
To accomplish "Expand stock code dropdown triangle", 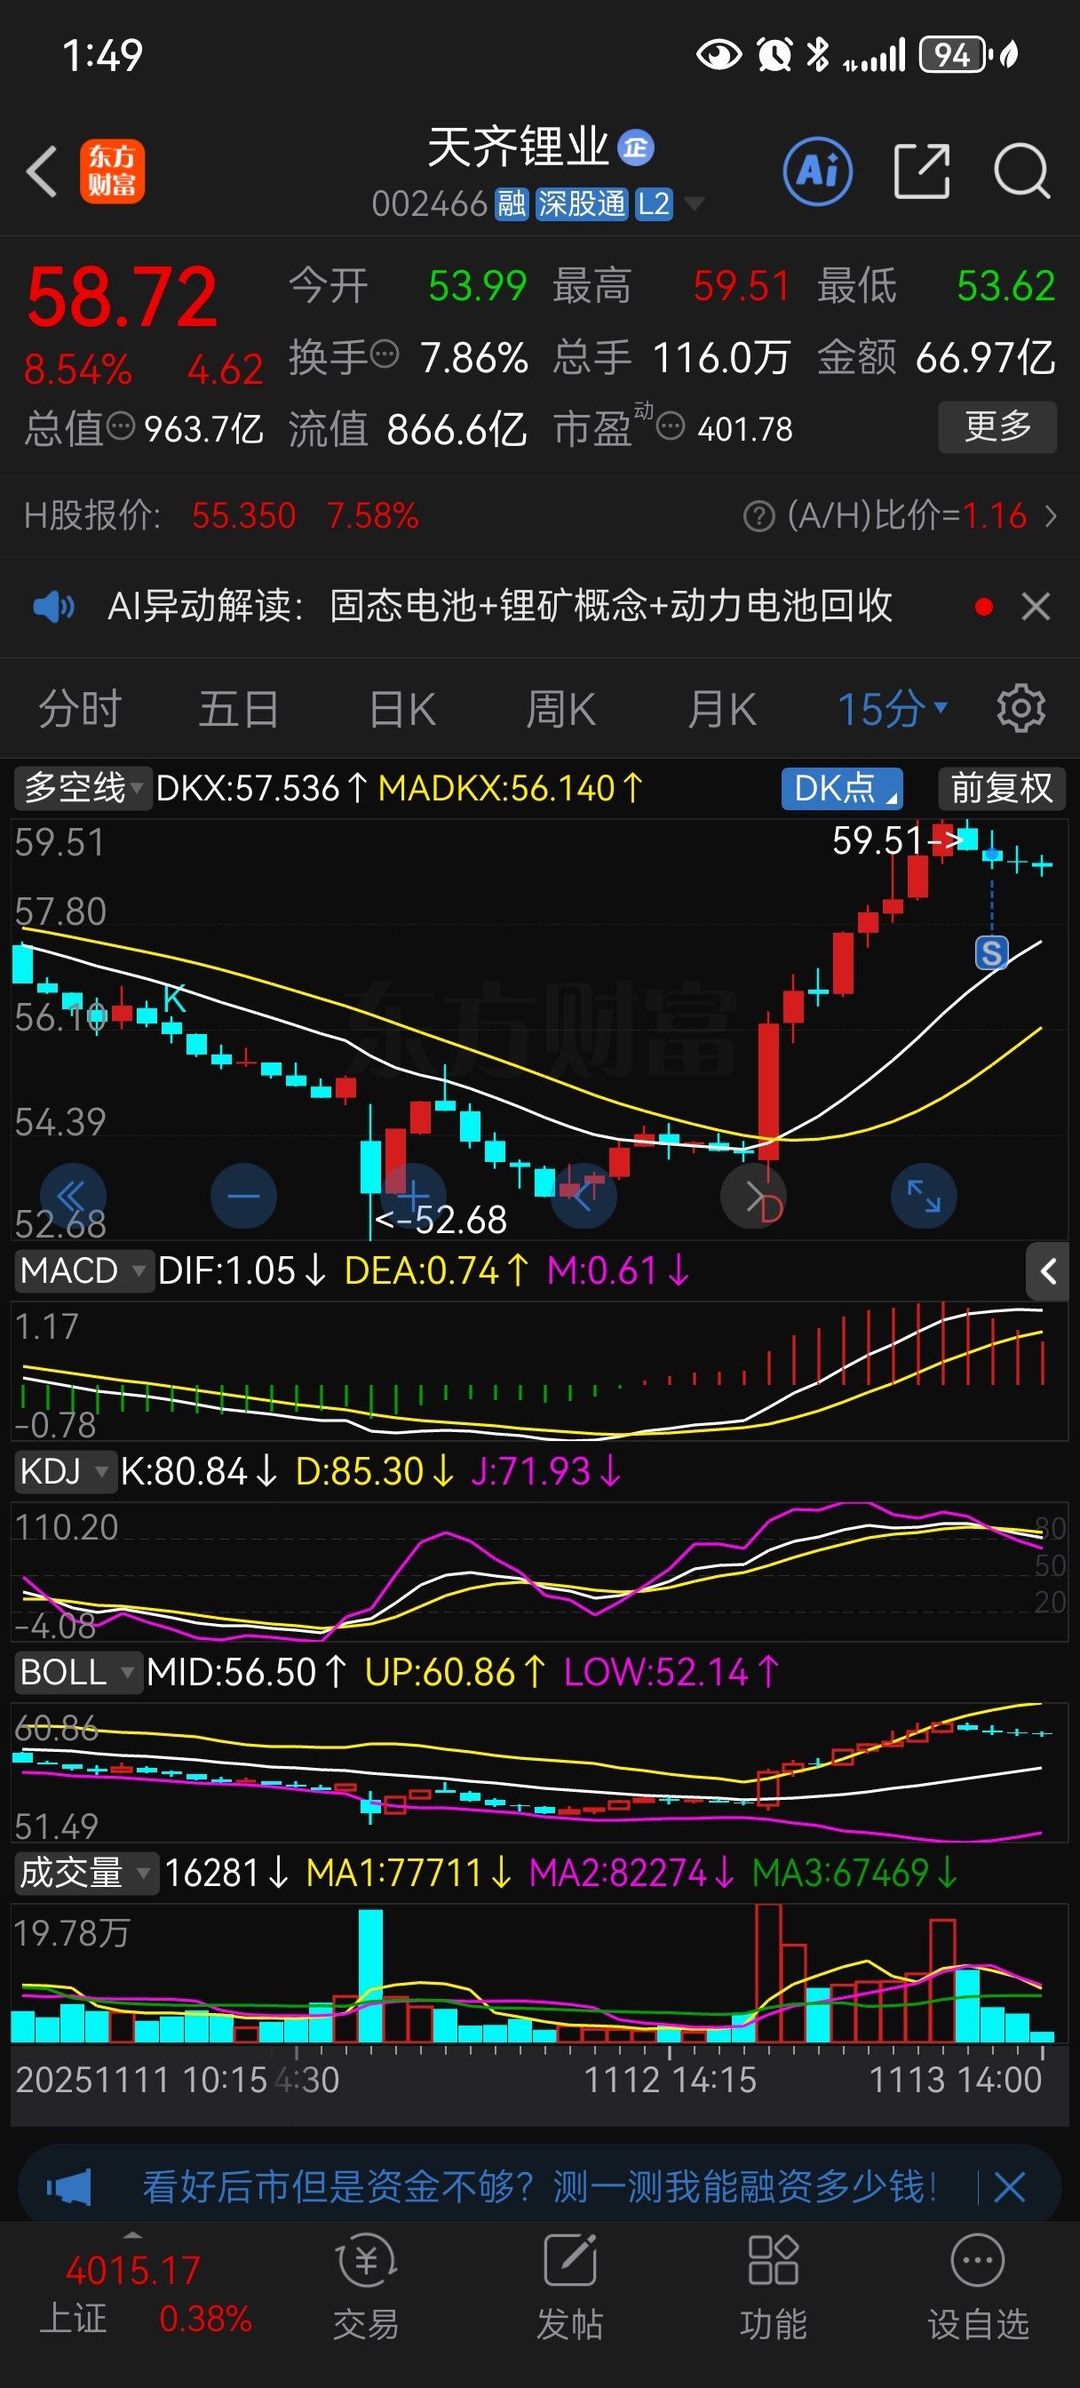I will [x=693, y=204].
